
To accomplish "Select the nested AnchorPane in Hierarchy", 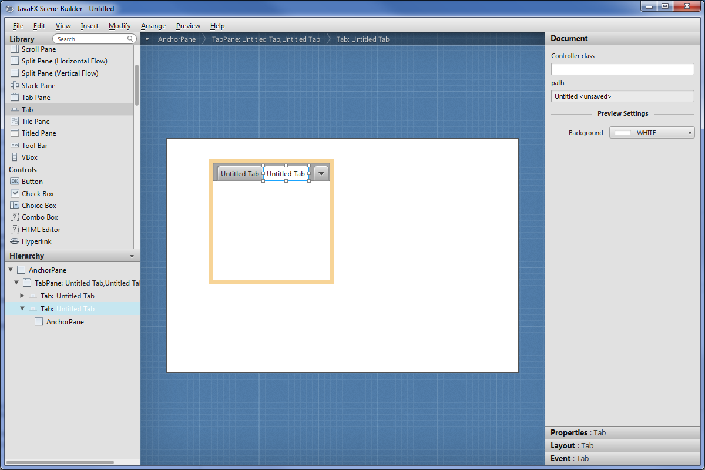I will click(65, 322).
